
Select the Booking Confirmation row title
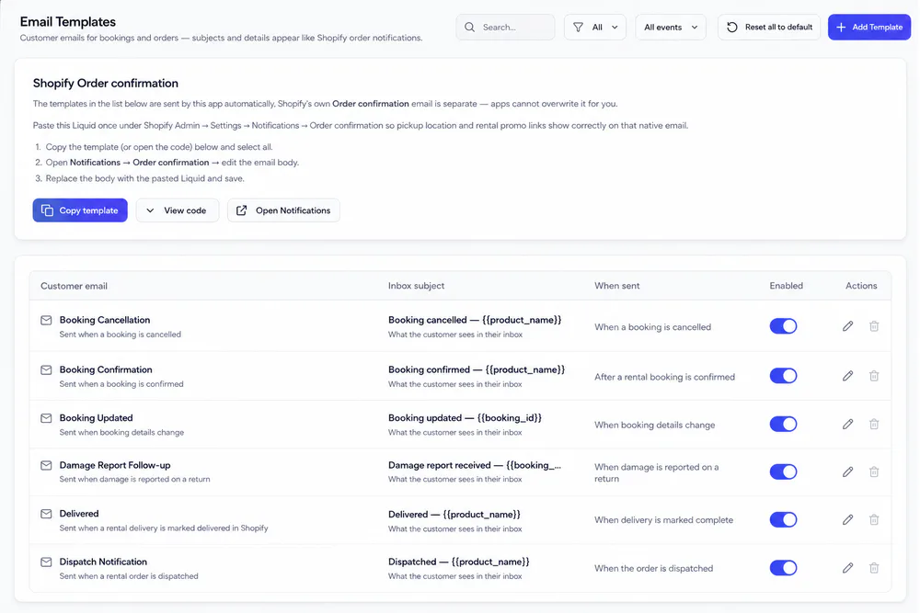coord(106,369)
